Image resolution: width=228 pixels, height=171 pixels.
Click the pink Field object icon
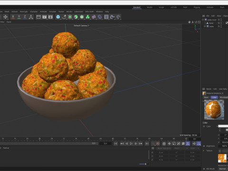point(94,17)
